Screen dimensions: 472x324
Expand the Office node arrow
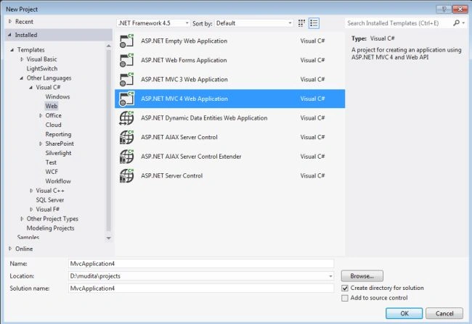41,115
